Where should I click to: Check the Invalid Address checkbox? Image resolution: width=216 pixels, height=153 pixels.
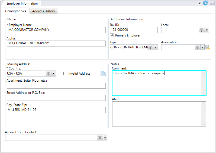(65, 74)
